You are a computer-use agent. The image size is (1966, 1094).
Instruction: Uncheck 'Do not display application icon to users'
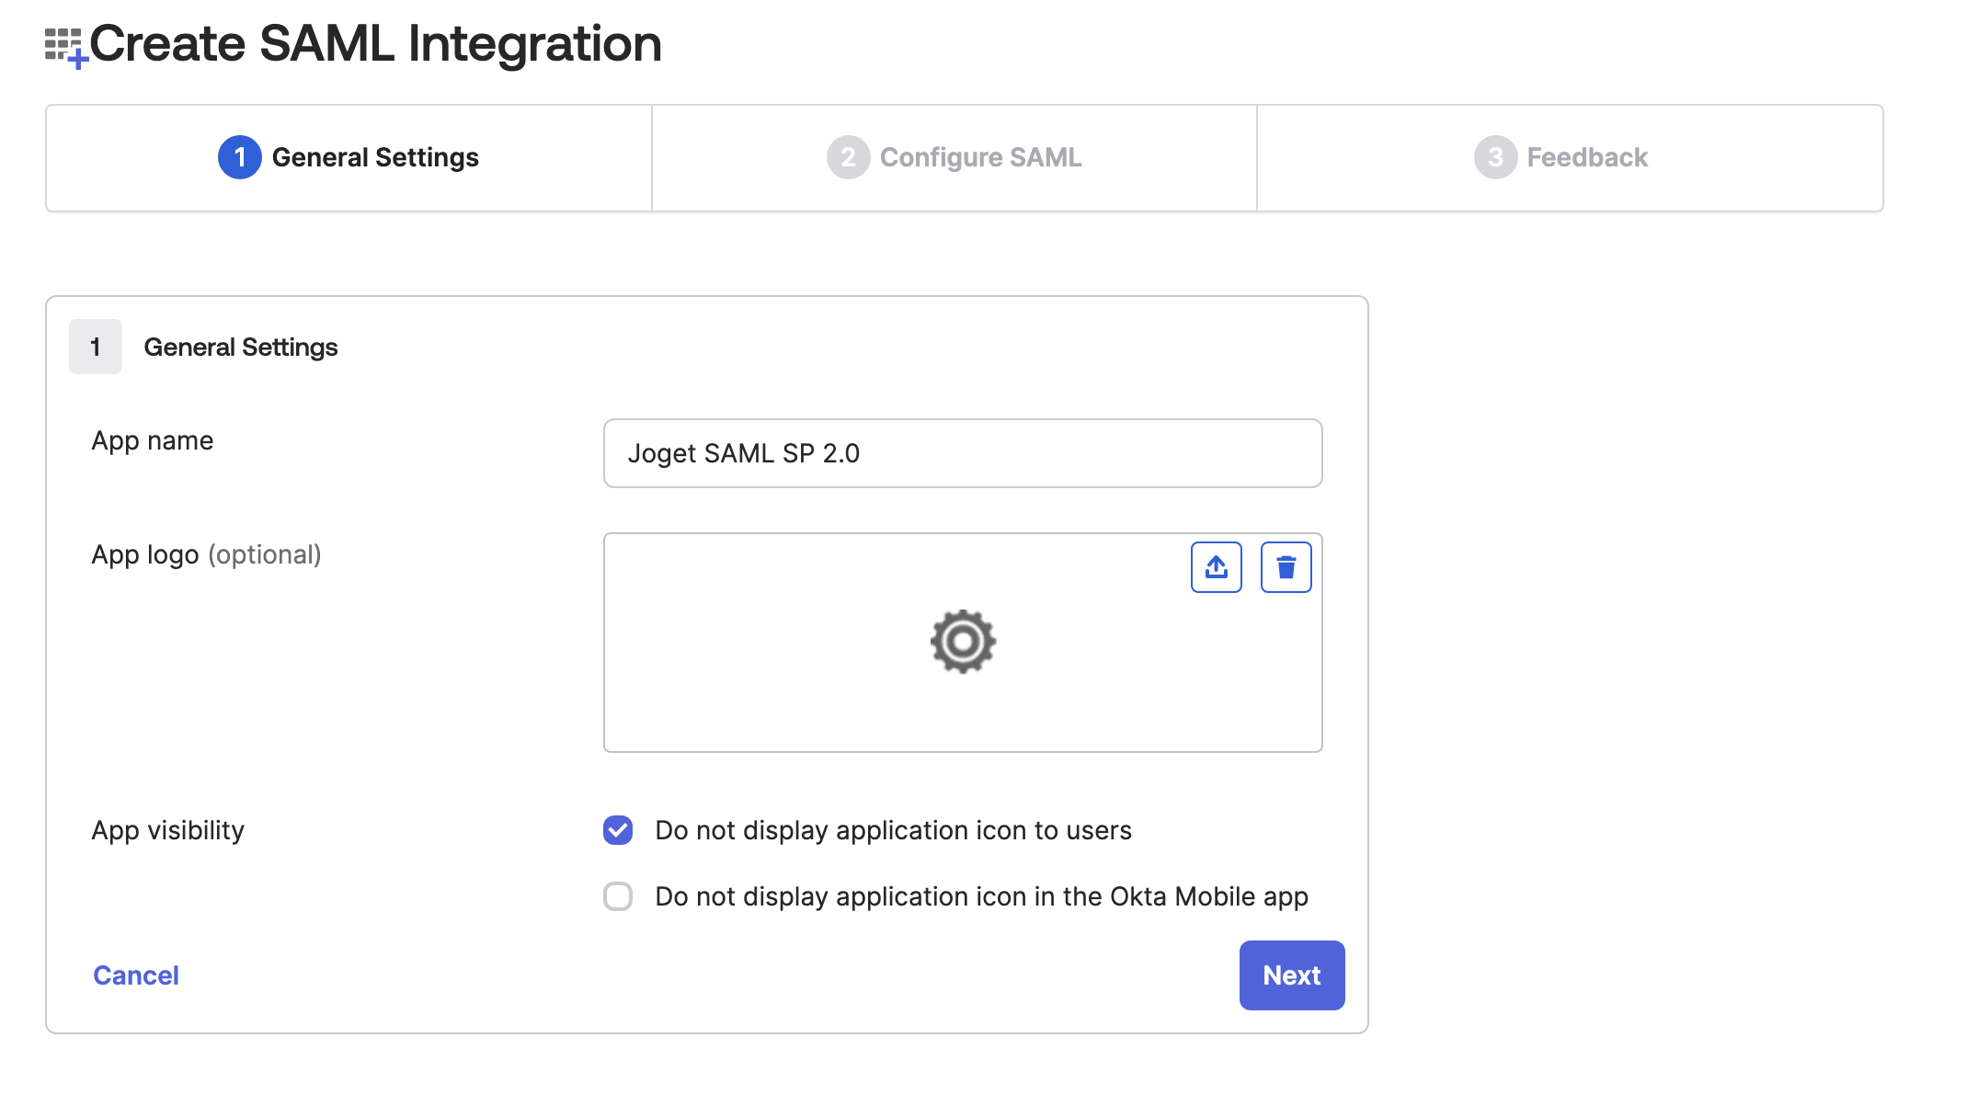pos(618,830)
